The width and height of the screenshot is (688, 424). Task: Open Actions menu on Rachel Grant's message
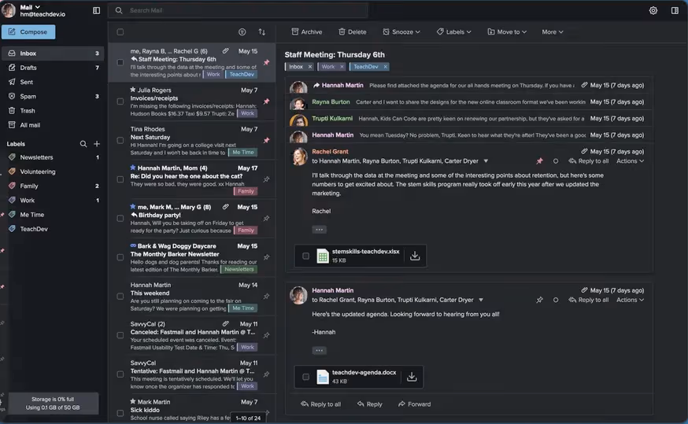[x=630, y=160]
